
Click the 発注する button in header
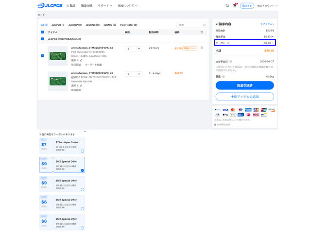(x=247, y=5)
